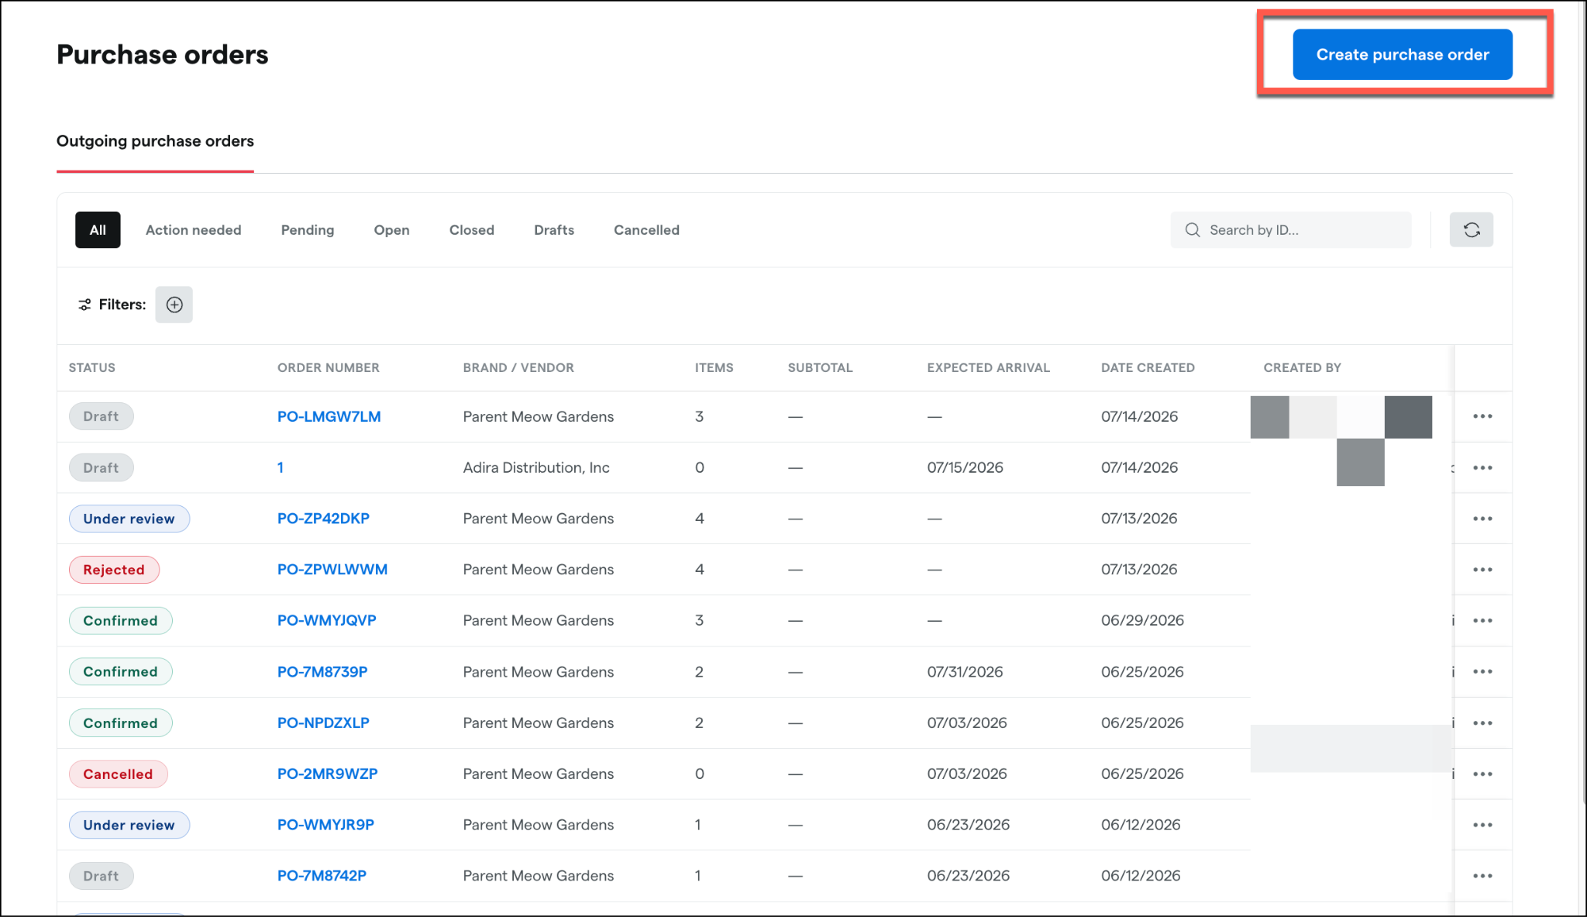Click Draft badge for PO-7M8742P
Viewport: 1587px width, 917px height.
(x=101, y=876)
